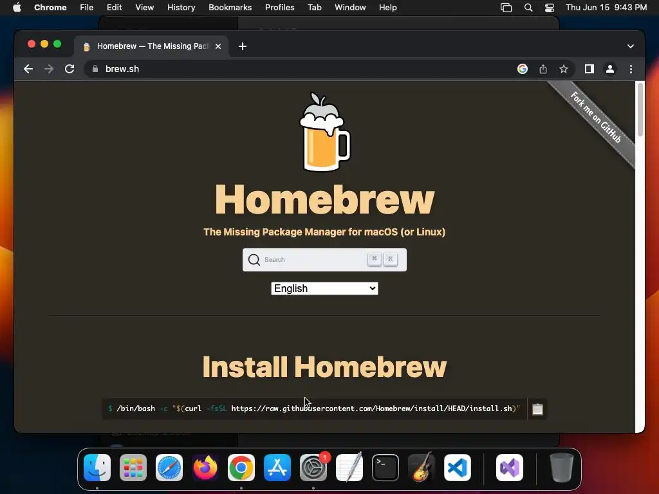659x494 pixels.
Task: Select the /bin/bash install command text
Action: point(314,408)
